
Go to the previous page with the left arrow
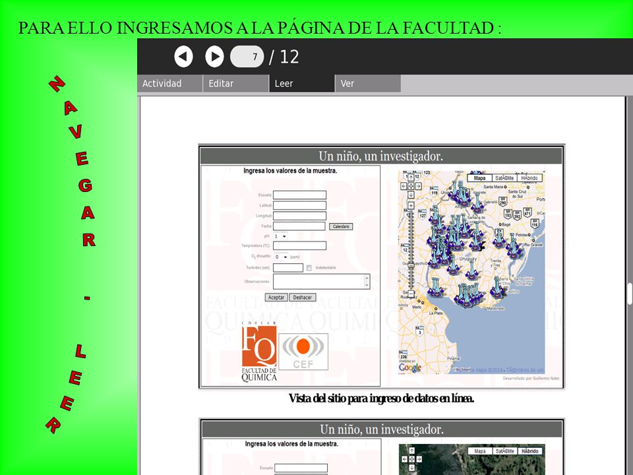(x=183, y=57)
